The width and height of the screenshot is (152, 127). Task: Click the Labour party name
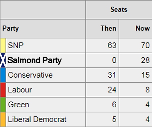(x=20, y=90)
